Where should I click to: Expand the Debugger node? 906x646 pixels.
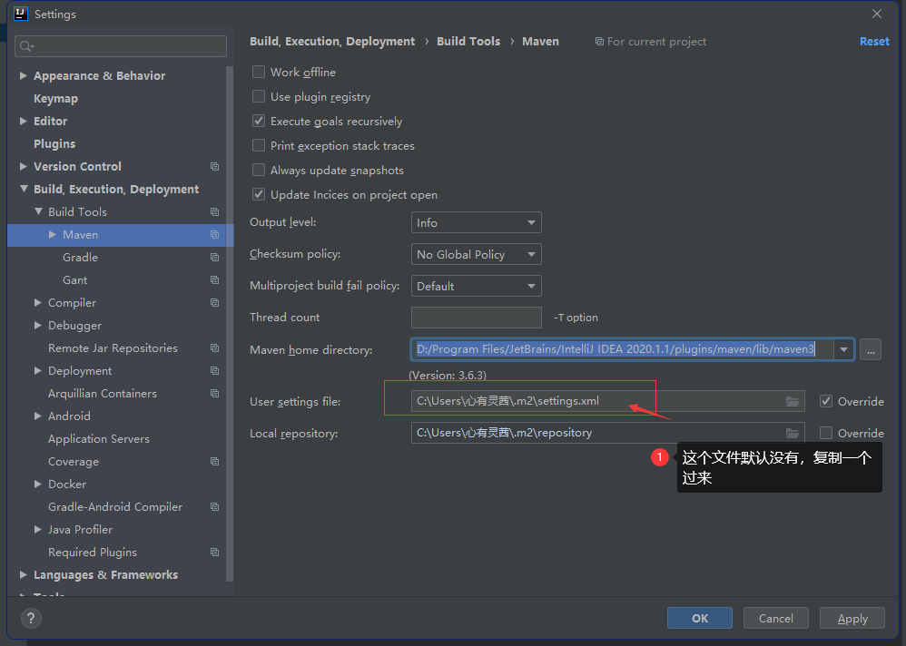coord(38,325)
